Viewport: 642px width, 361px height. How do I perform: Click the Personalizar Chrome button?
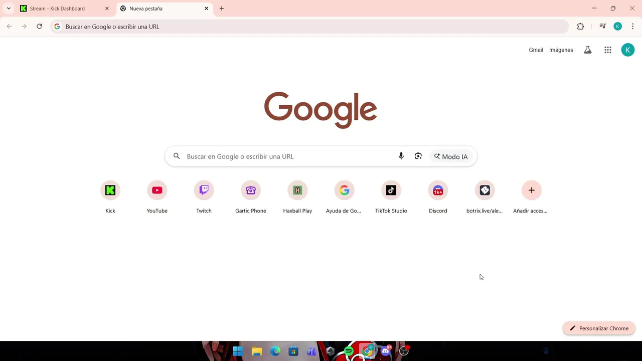pyautogui.click(x=599, y=328)
